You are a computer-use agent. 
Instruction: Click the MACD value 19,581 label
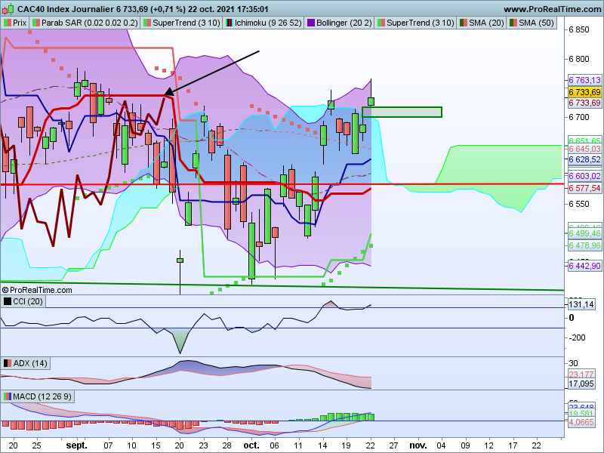tap(581, 413)
